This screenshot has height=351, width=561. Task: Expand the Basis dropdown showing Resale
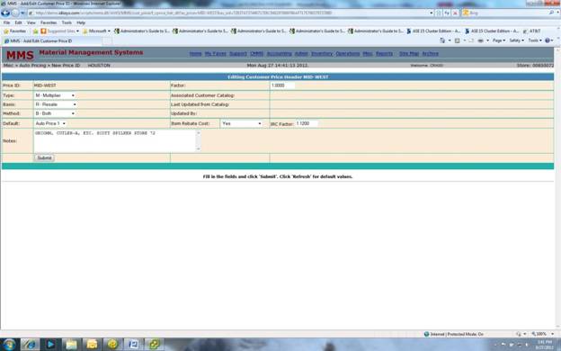tap(56, 104)
